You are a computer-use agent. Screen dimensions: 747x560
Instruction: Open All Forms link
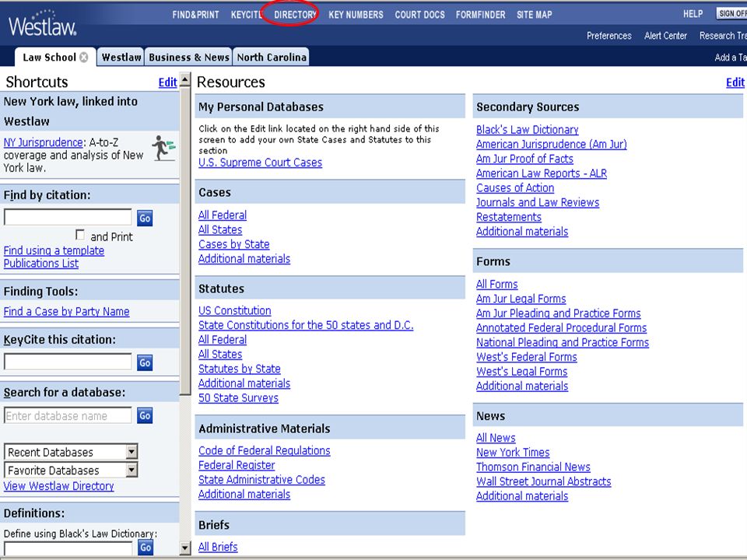point(497,285)
